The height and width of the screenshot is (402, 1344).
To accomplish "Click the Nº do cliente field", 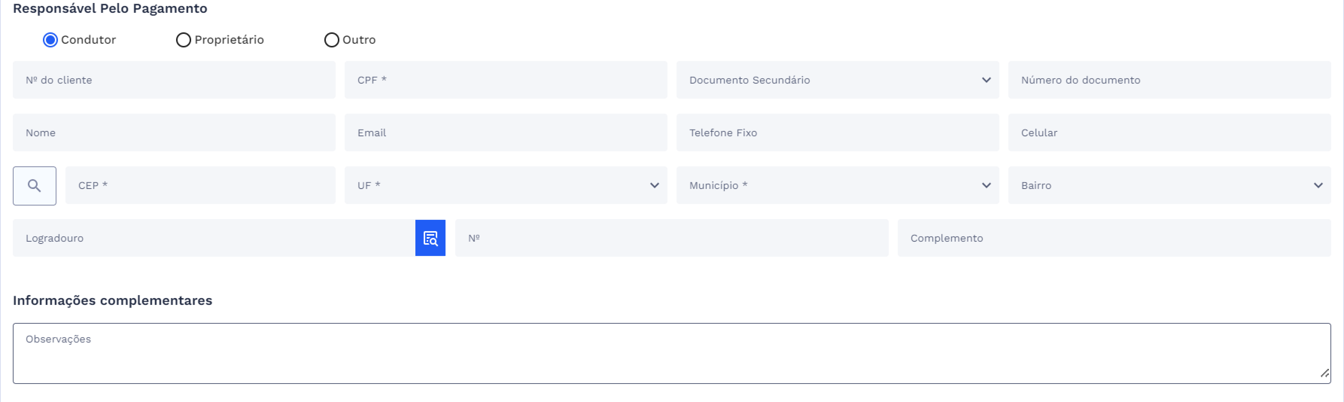I will (174, 80).
